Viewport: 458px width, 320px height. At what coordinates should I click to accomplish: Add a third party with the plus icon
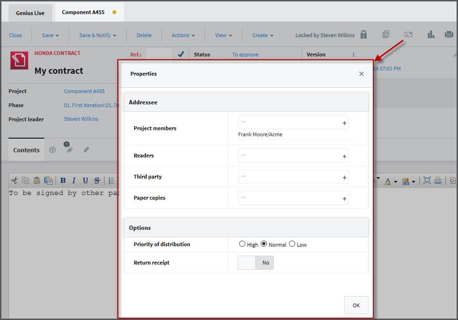[345, 178]
